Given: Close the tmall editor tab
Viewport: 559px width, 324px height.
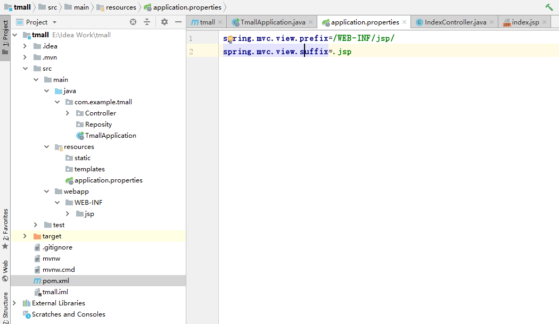Looking at the screenshot, I should (x=220, y=22).
